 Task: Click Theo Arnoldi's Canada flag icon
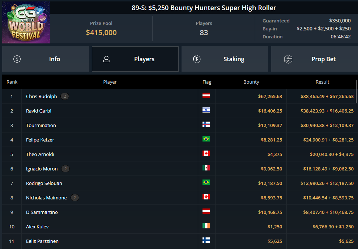coord(206,153)
